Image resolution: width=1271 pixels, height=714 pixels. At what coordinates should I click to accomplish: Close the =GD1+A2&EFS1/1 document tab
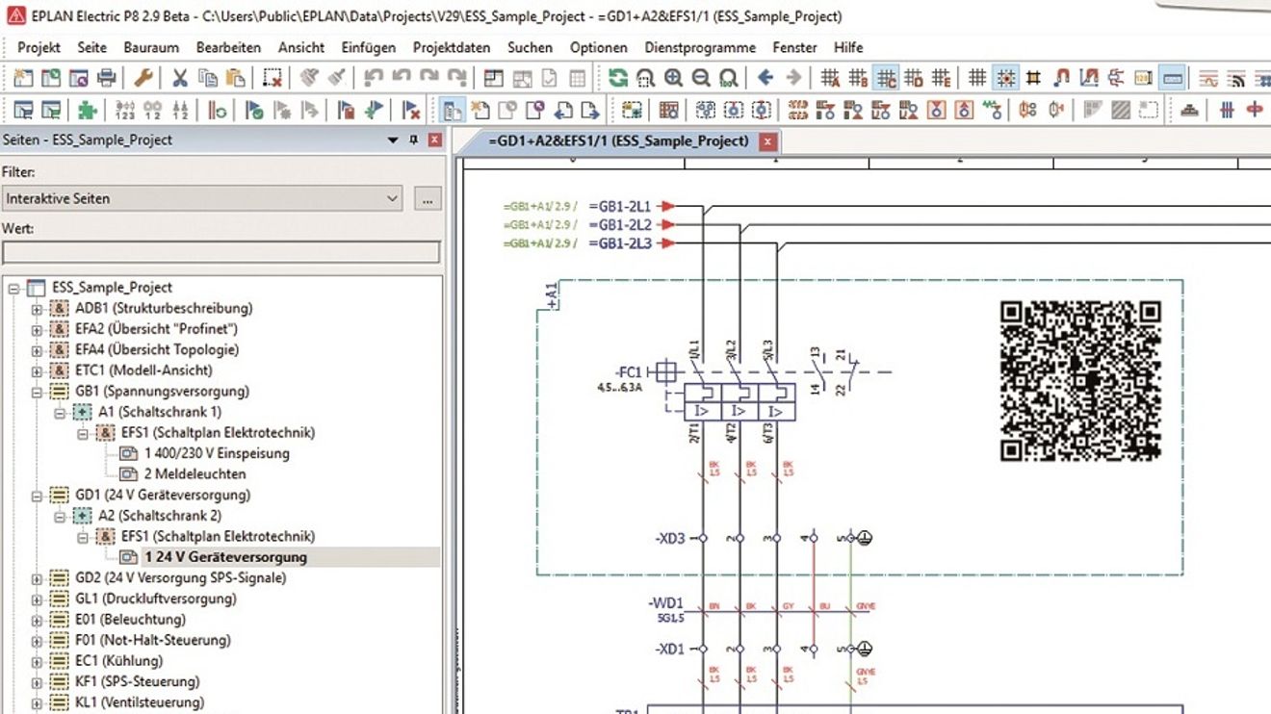click(x=767, y=141)
